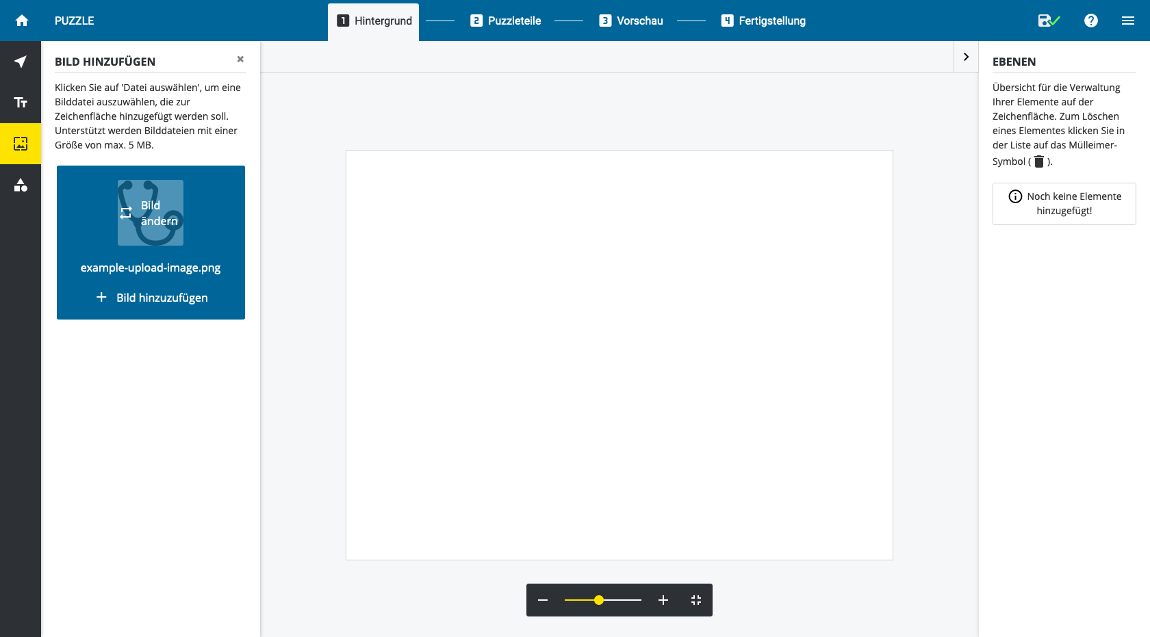Close the Bild hinzufügen panel

240,60
